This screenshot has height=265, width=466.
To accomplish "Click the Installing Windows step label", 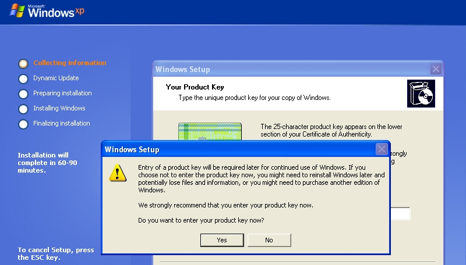I will pyautogui.click(x=59, y=108).
